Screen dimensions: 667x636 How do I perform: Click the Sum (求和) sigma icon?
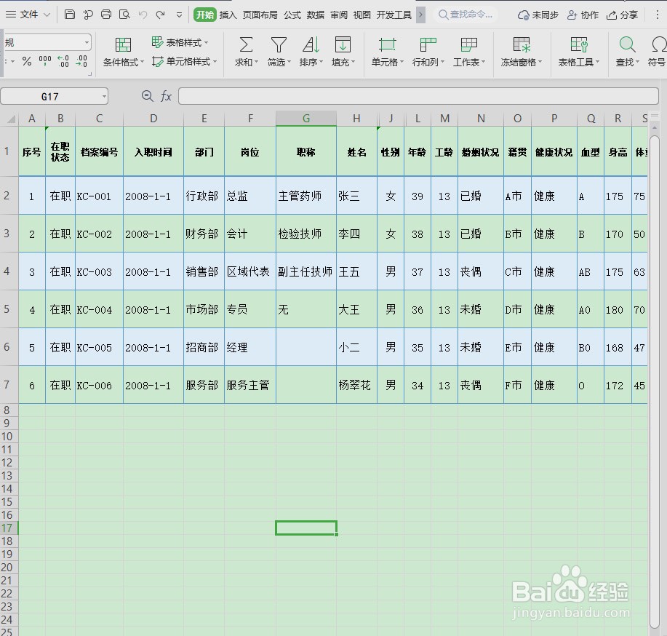pos(246,44)
